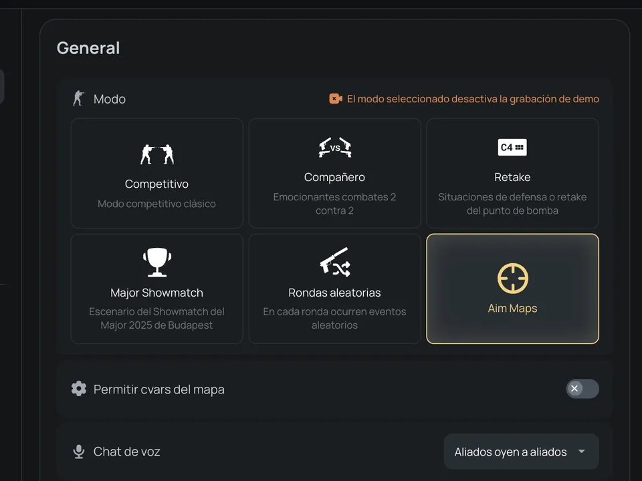This screenshot has width=642, height=481.
Task: Click 'Emocionantes combates 2 contra 2' text
Action: [x=334, y=204]
